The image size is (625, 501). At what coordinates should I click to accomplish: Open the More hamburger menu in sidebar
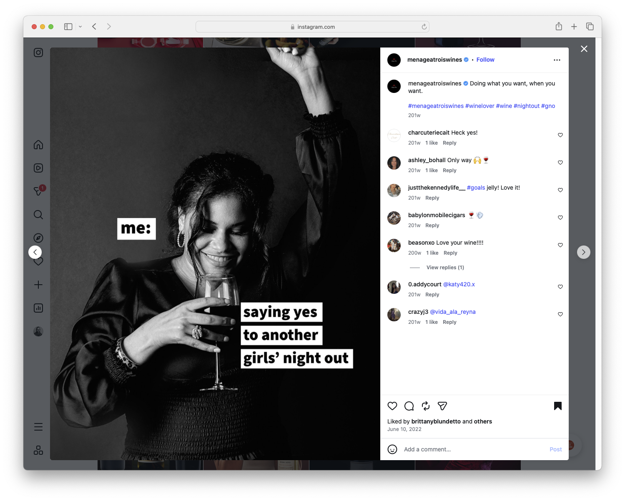38,426
